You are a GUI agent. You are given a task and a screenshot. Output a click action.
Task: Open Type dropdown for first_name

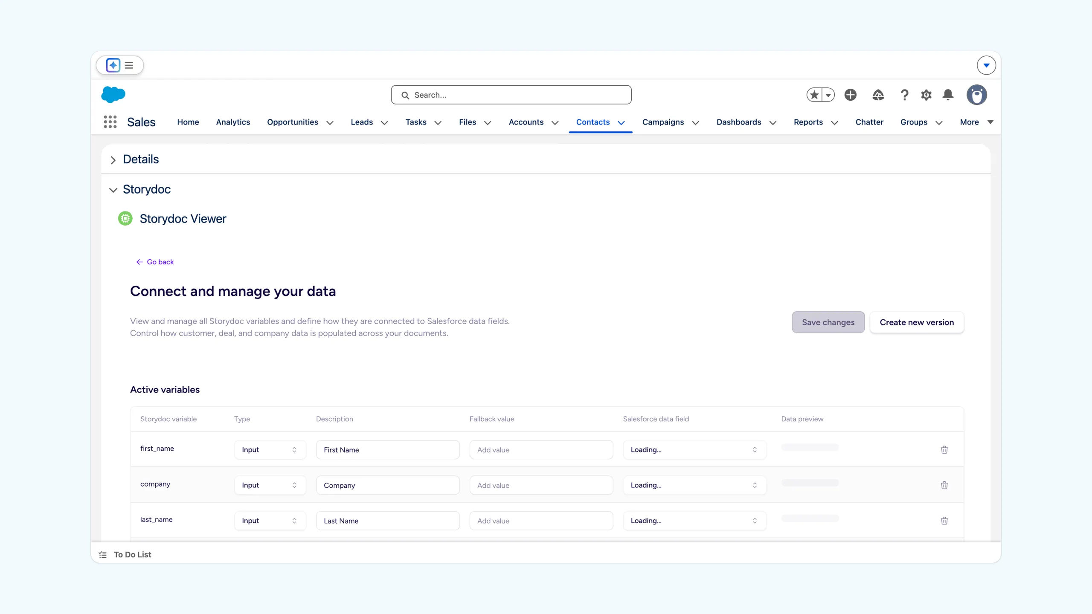coord(270,450)
